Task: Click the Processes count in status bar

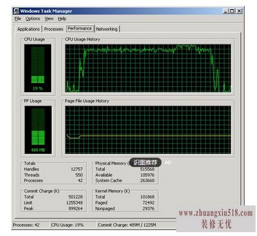Action: point(26,225)
